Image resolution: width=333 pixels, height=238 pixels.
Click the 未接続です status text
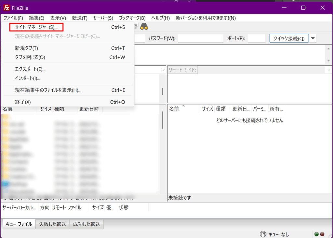click(180, 198)
